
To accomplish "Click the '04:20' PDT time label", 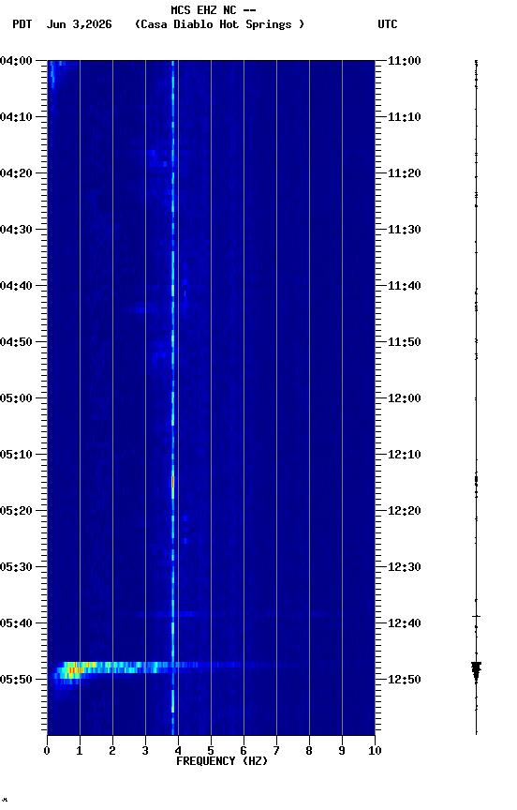I will [16, 173].
